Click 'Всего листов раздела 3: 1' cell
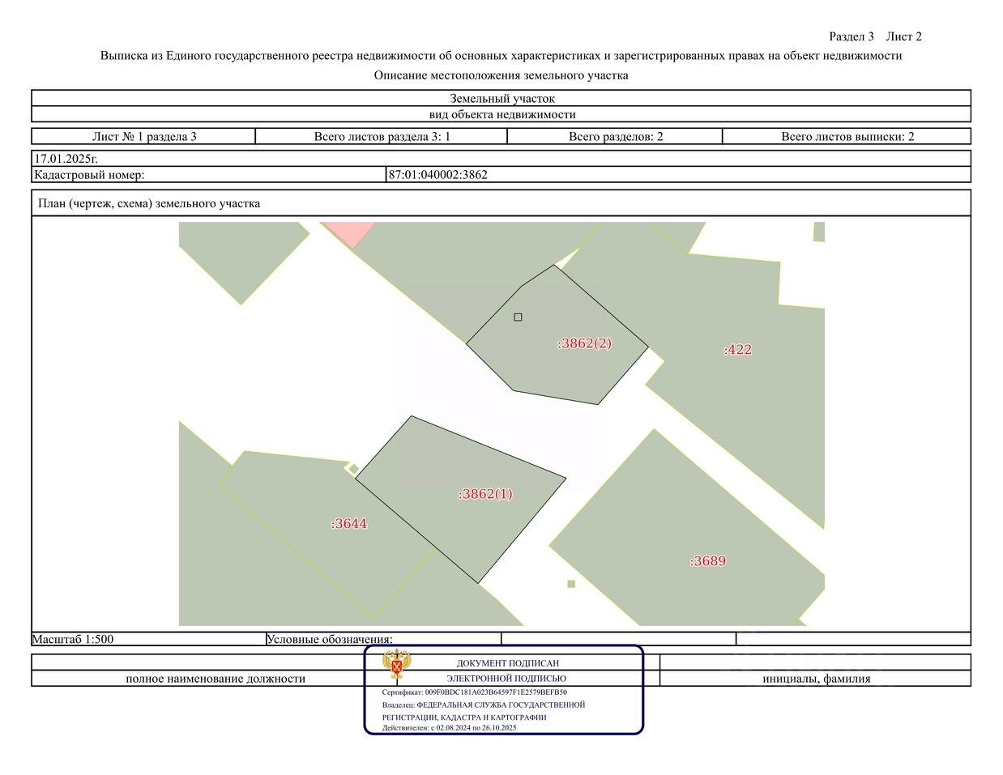The width and height of the screenshot is (1003, 775). point(382,137)
